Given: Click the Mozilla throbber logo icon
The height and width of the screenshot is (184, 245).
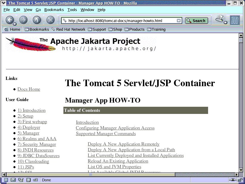Looking at the screenshot, I should coord(235,20).
